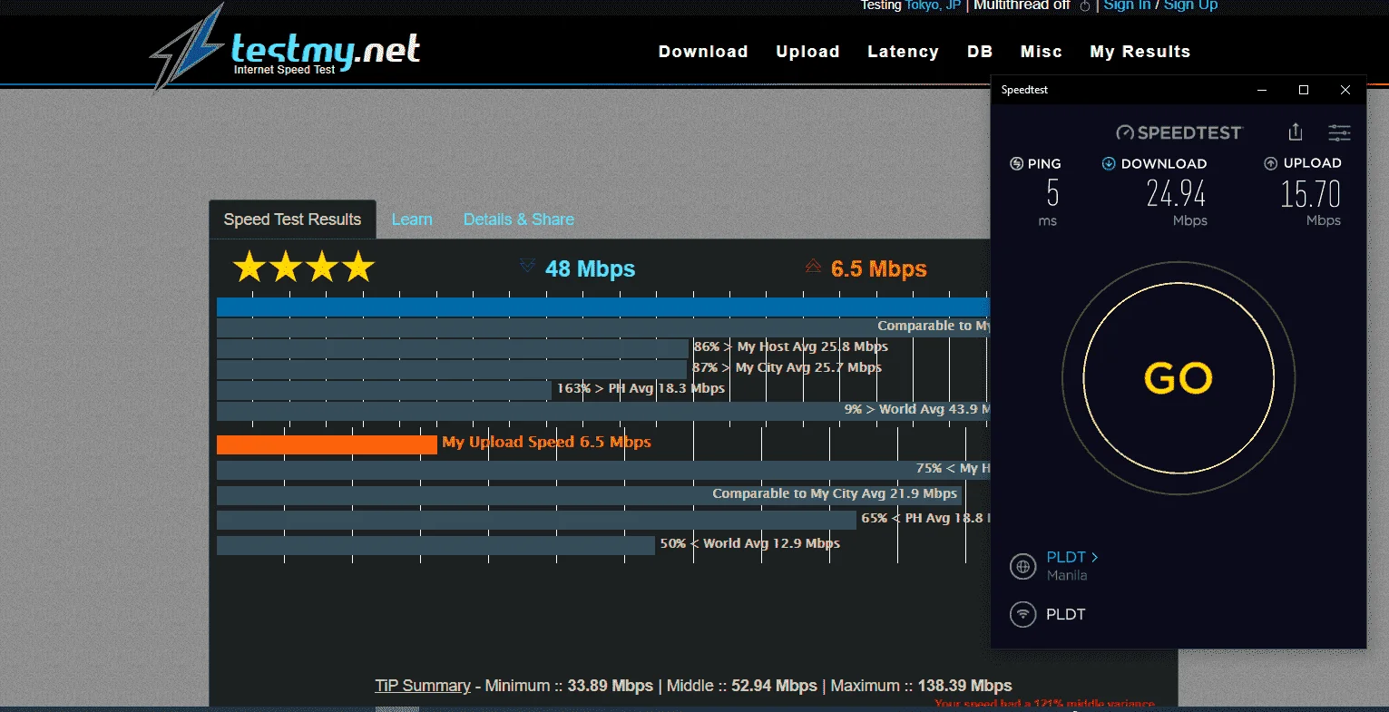The height and width of the screenshot is (712, 1389).
Task: Maximize the Speedtest window
Action: tap(1304, 90)
